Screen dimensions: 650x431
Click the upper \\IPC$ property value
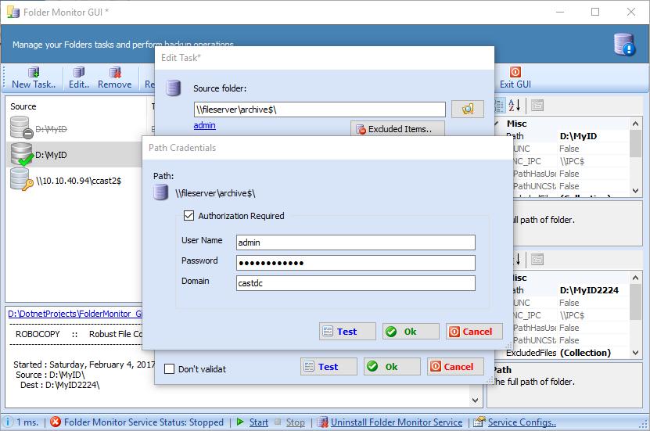572,161
